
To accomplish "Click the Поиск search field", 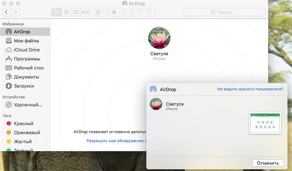I will (225, 12).
